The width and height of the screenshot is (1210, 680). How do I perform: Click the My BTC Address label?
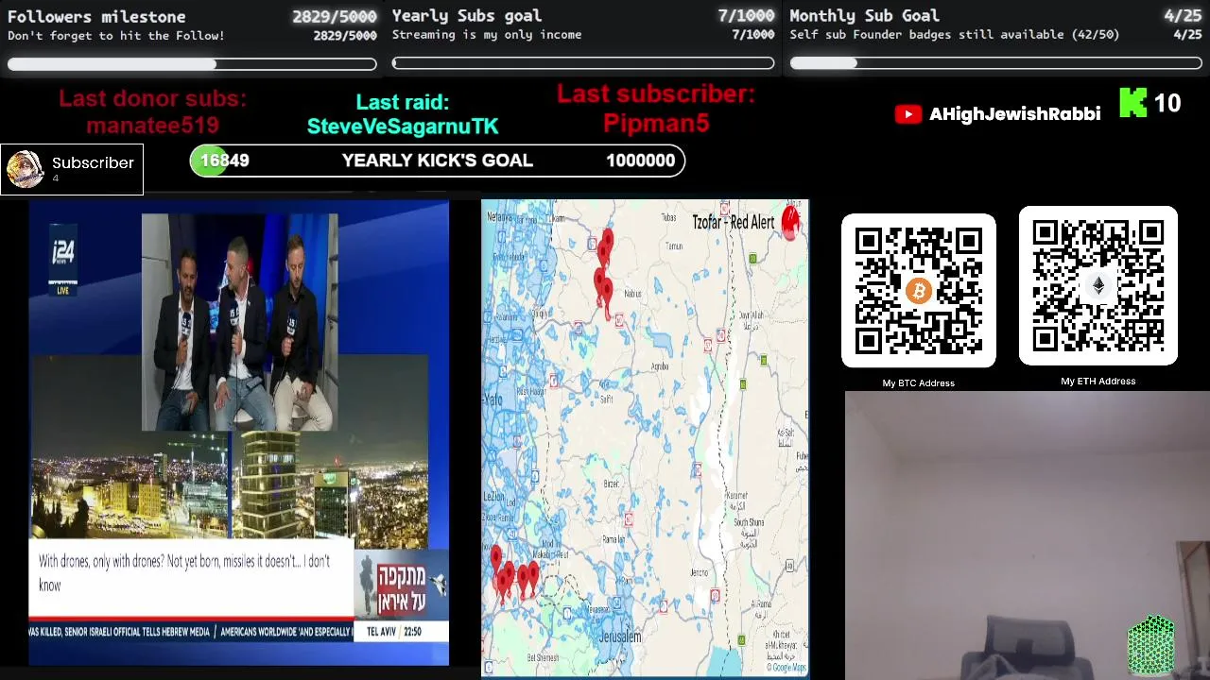[x=918, y=382]
